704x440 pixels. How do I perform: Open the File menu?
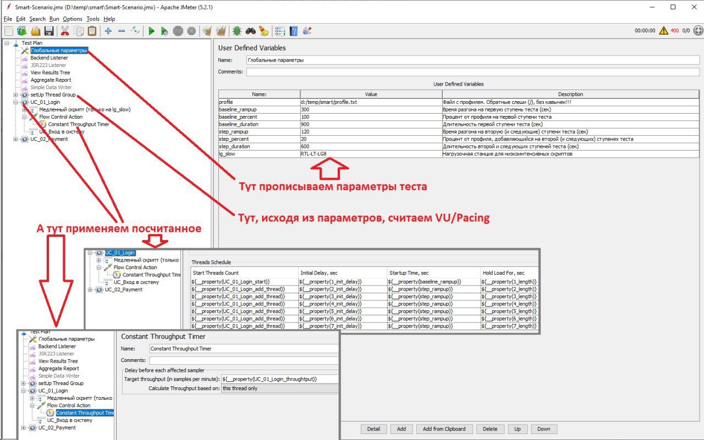pos(8,19)
